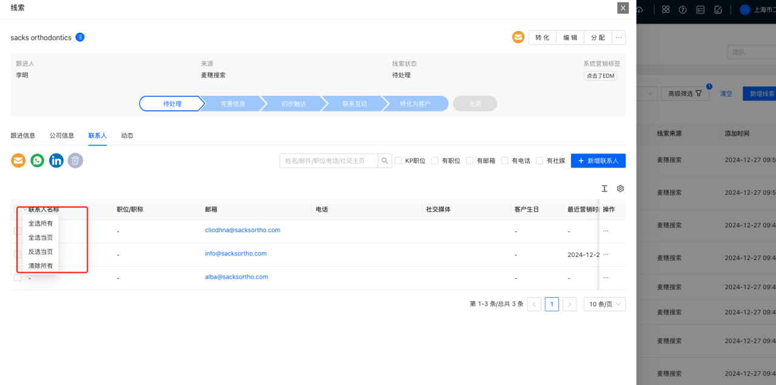Click 清空 link in background
This screenshot has height=385, width=776.
[x=726, y=94]
